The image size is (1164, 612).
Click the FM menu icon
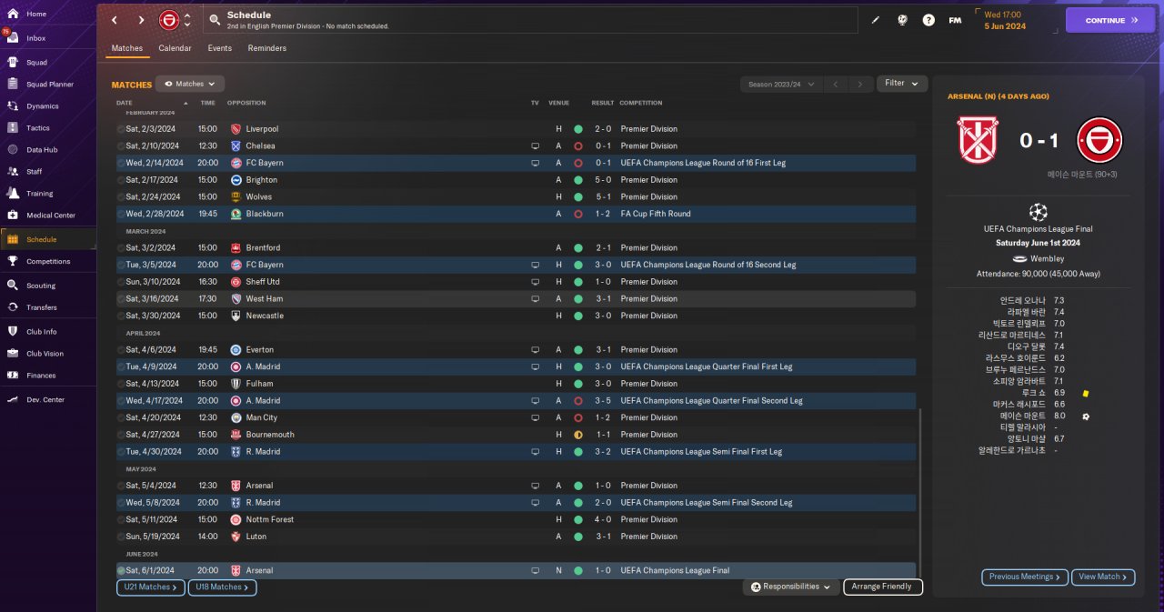tap(955, 20)
